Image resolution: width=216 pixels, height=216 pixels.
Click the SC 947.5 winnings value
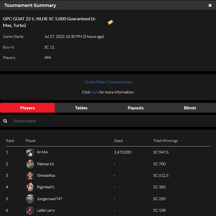point(161,152)
